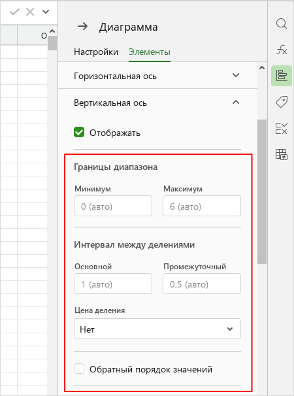Uncheck the Отображать checkbox
The width and height of the screenshot is (294, 396).
79,133
